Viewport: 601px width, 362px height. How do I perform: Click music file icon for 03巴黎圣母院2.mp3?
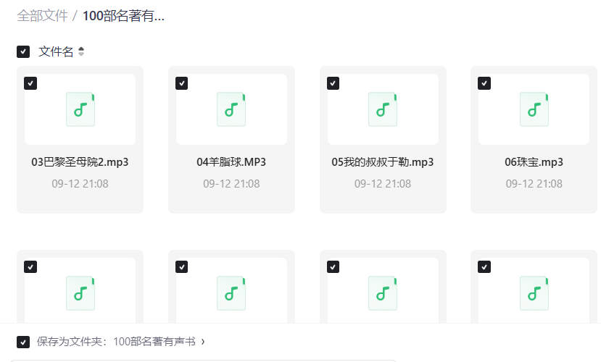(80, 109)
